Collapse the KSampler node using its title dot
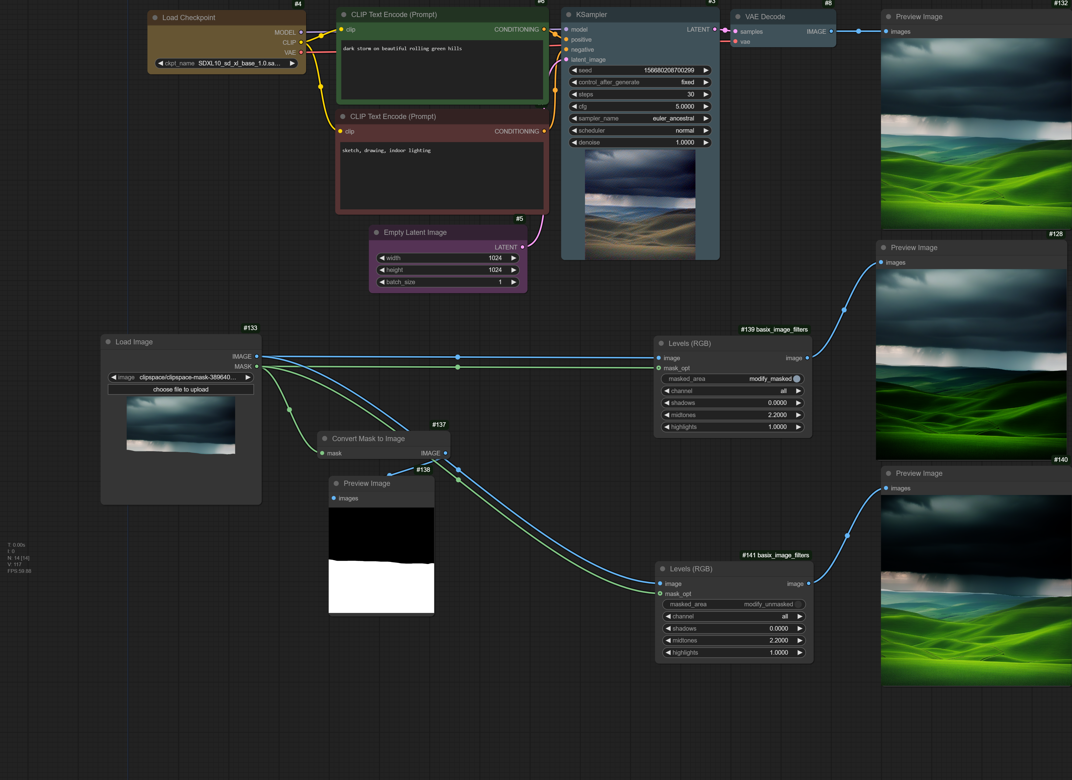This screenshot has width=1072, height=780. coord(569,15)
